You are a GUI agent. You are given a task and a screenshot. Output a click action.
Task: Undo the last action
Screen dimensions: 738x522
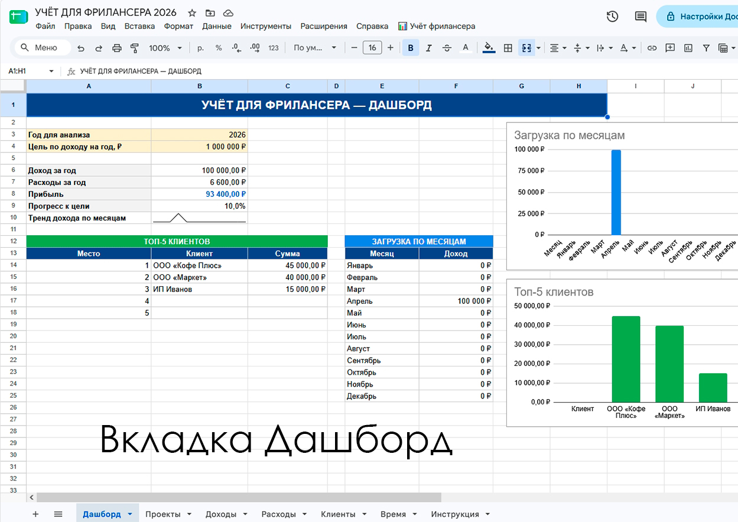[x=81, y=48]
